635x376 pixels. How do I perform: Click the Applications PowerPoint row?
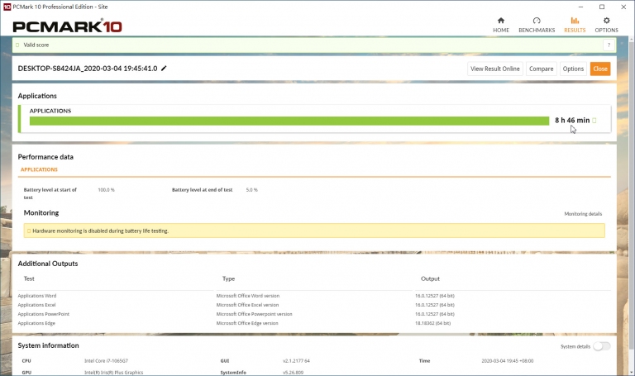click(314, 314)
